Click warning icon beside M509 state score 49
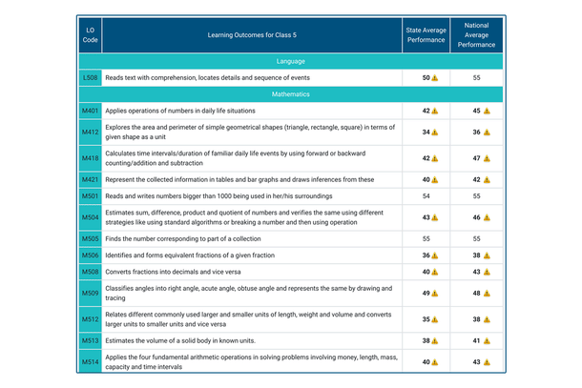Image resolution: width=582 pixels, height=388 pixels. (435, 294)
